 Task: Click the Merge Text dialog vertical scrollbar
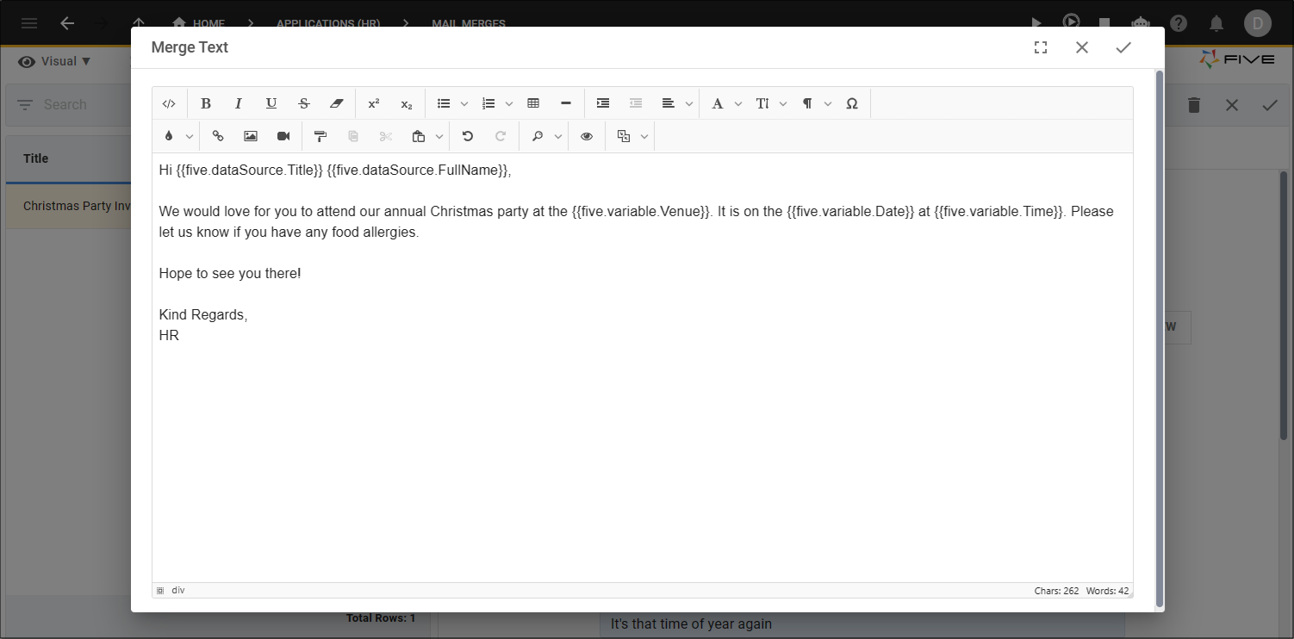coord(1159,338)
